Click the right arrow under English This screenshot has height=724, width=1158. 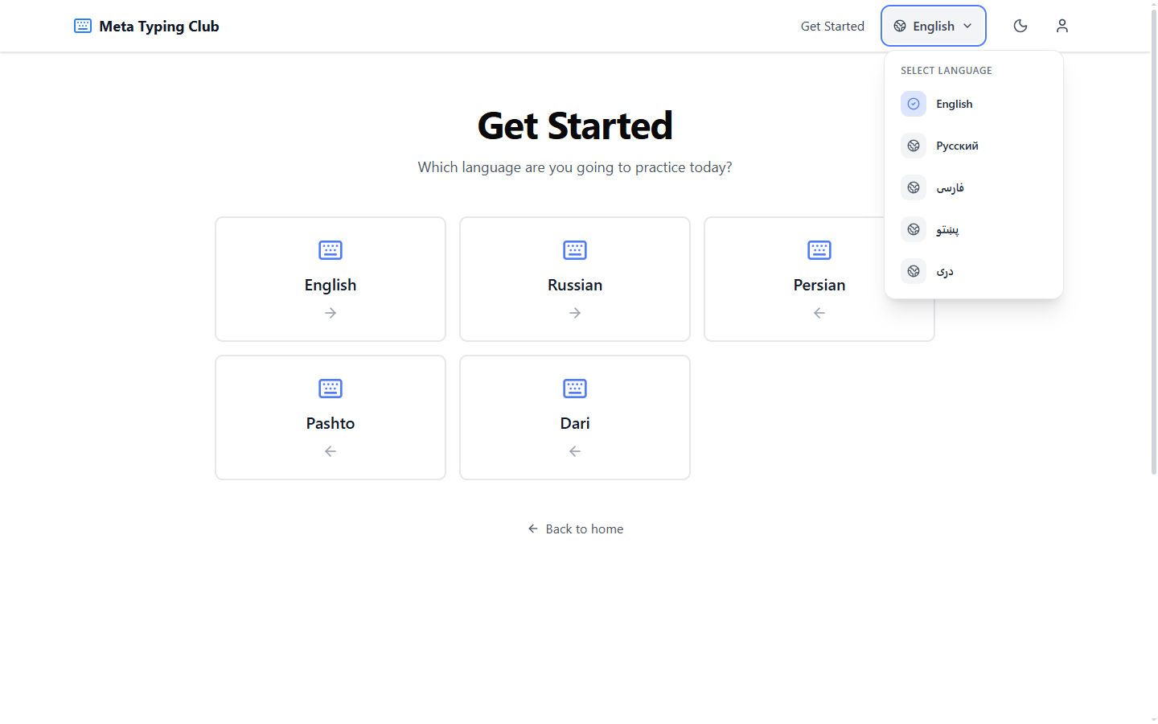331,313
